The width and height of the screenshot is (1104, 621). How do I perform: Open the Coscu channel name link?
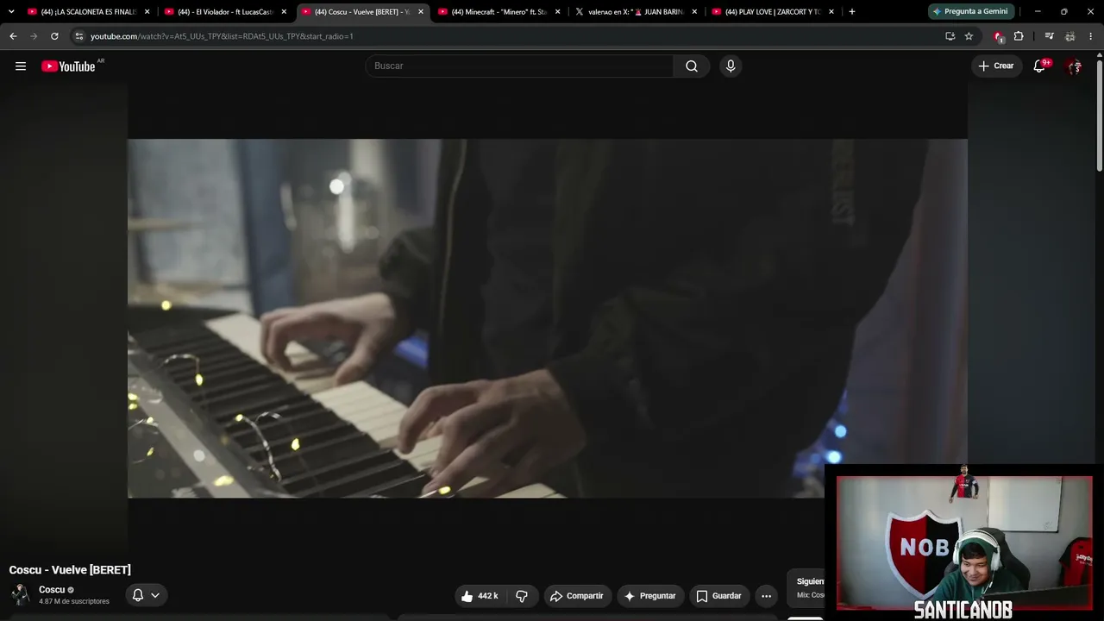click(x=52, y=590)
